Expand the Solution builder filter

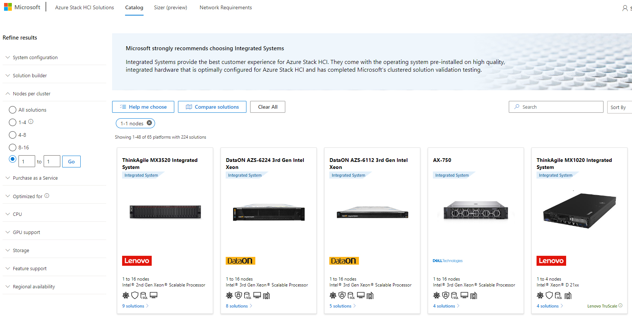(54, 75)
